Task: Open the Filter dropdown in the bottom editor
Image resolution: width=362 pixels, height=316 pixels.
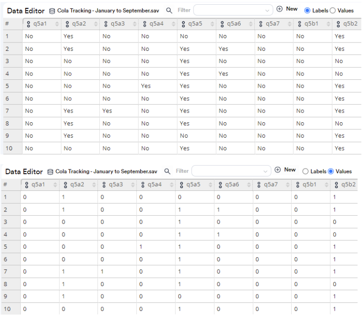Action: [231, 171]
